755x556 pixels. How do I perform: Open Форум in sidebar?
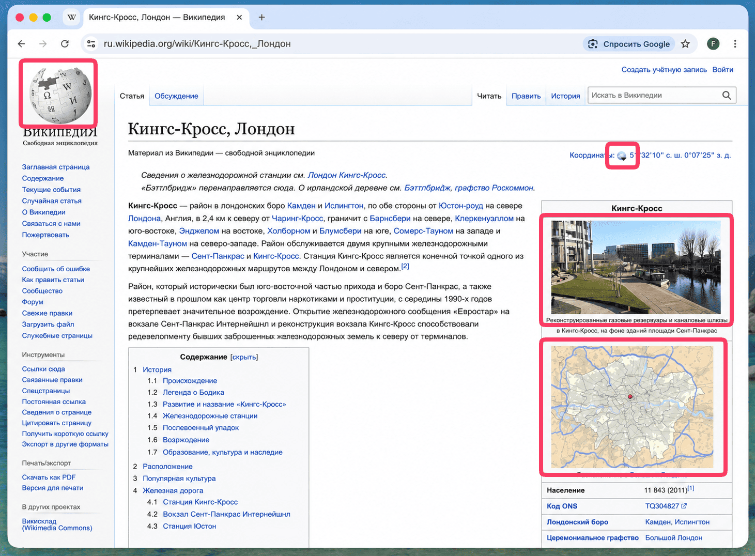point(33,302)
